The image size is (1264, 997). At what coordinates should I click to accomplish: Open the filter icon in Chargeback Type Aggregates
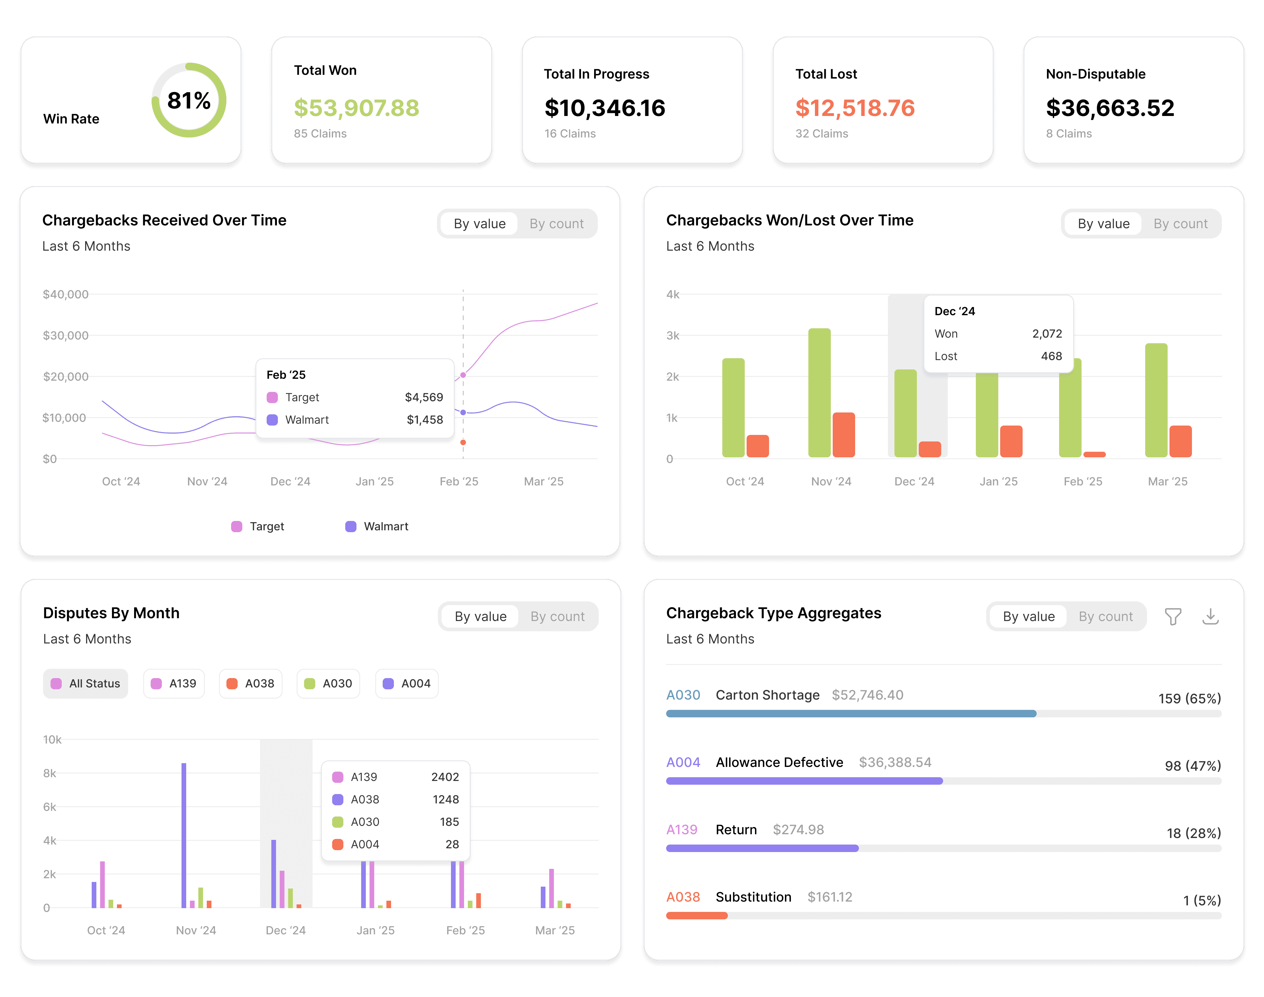tap(1172, 616)
